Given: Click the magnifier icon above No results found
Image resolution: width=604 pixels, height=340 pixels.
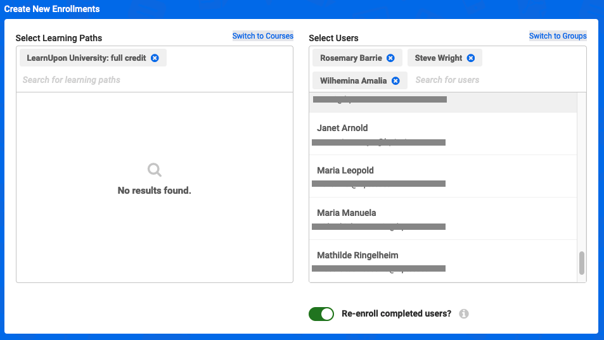Looking at the screenshot, I should (155, 170).
